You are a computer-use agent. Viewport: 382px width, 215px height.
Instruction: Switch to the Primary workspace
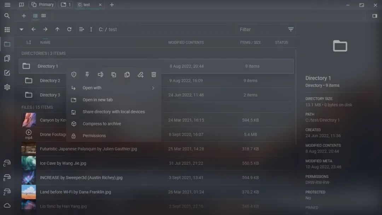tap(42, 5)
